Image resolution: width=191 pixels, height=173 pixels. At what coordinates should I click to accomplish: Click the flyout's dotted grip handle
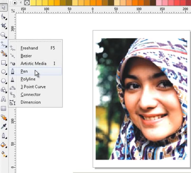tap(35, 41)
